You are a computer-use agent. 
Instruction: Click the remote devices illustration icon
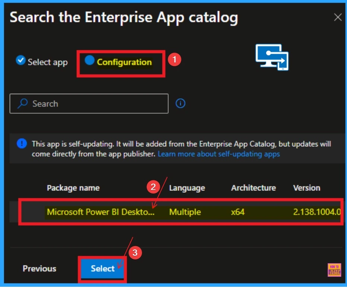pos(272,57)
